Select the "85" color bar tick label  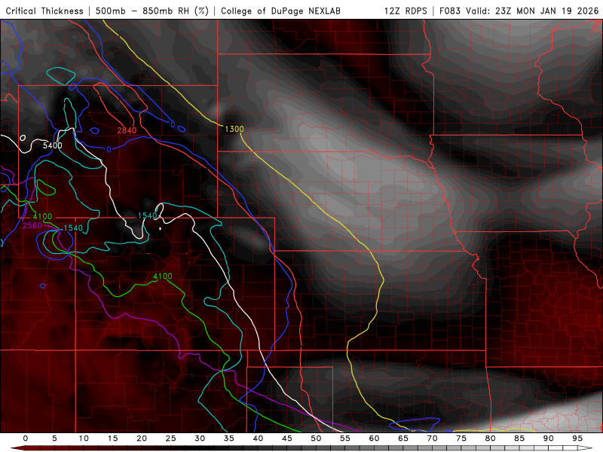519,438
